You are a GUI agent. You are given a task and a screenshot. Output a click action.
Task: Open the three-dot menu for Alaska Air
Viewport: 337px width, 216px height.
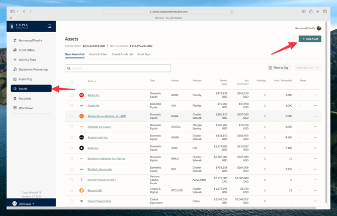coord(315,106)
